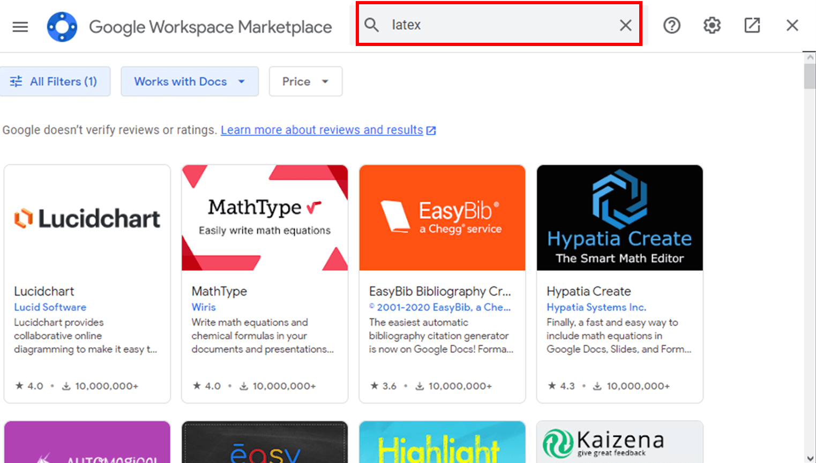The image size is (816, 463).
Task: Click the Google Workspace Marketplace logo
Action: pos(62,26)
